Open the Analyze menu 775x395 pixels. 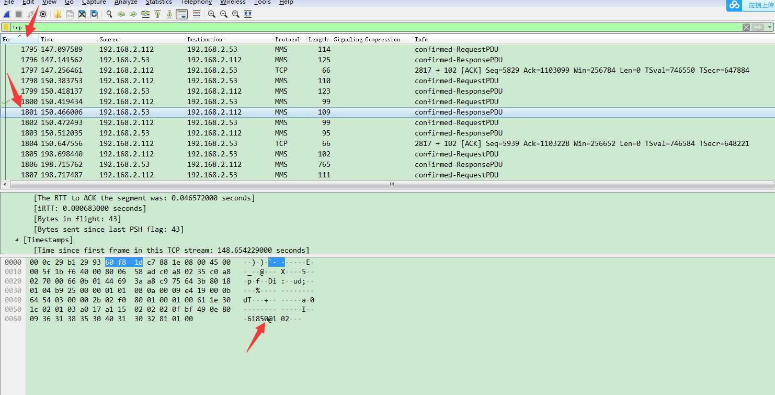pos(126,3)
